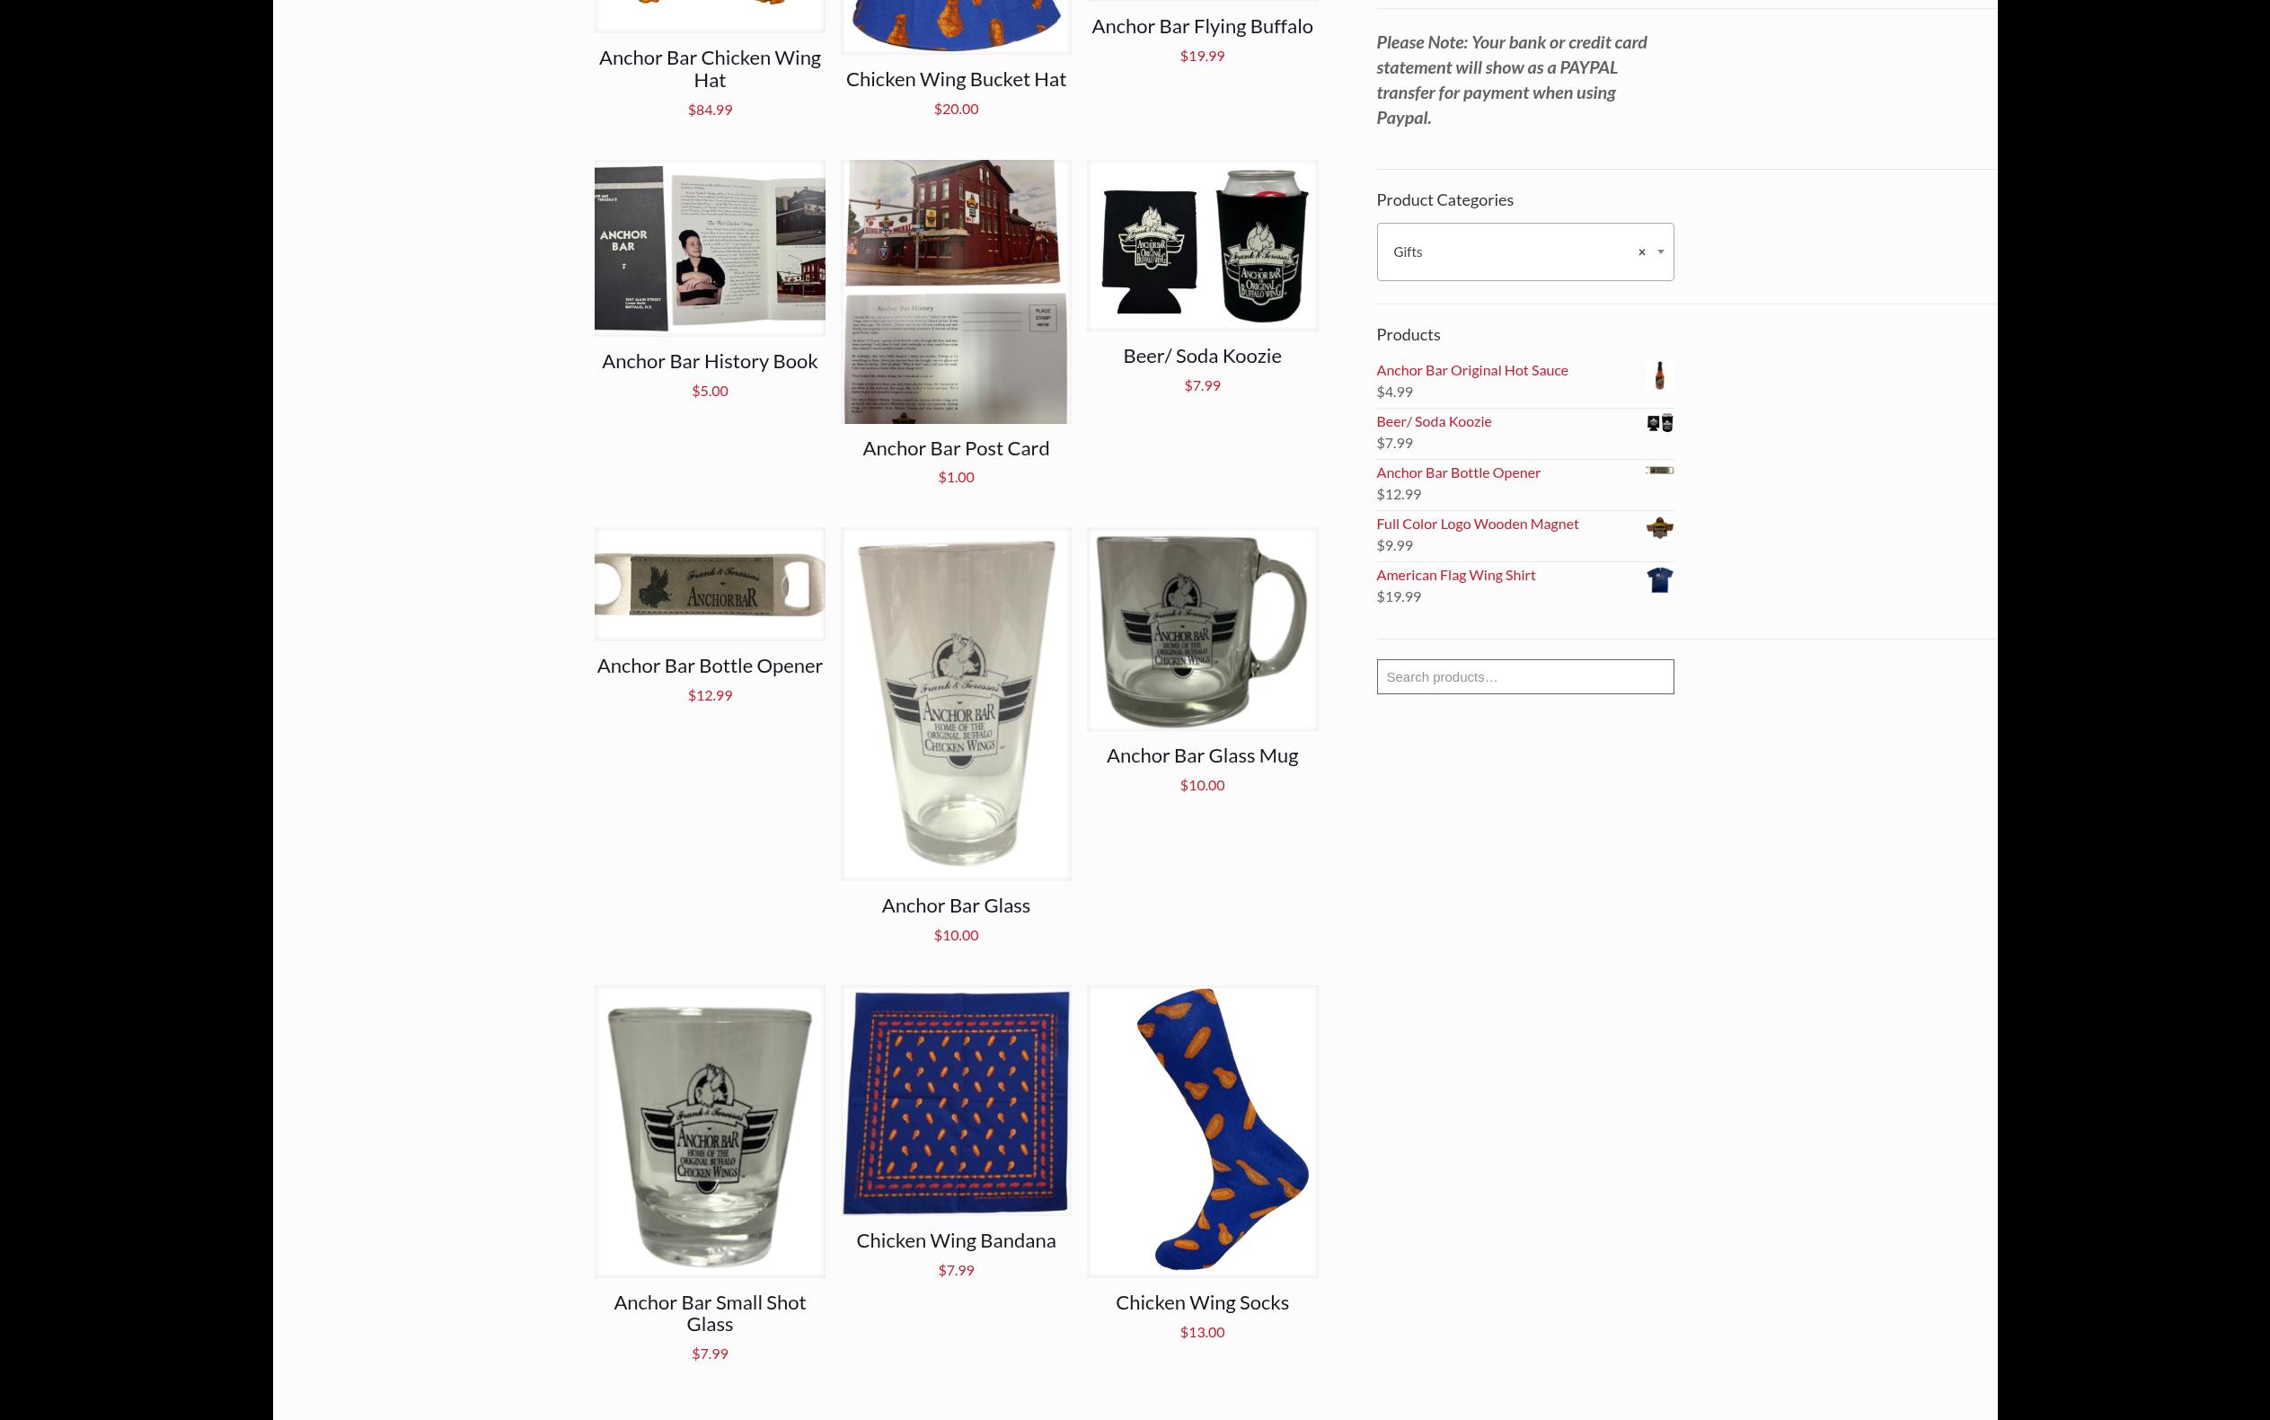This screenshot has height=1420, width=2270.
Task: Open the American Flag Wing Shirt link
Action: pyautogui.click(x=1456, y=575)
